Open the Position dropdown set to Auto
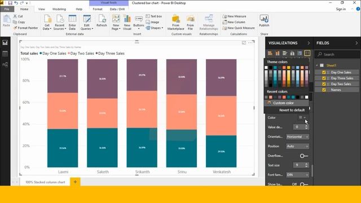 (297, 146)
